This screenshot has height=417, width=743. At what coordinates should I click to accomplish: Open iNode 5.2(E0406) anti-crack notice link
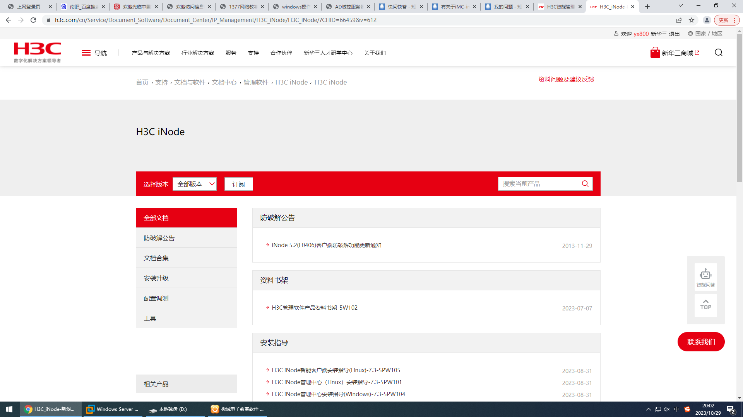(326, 245)
